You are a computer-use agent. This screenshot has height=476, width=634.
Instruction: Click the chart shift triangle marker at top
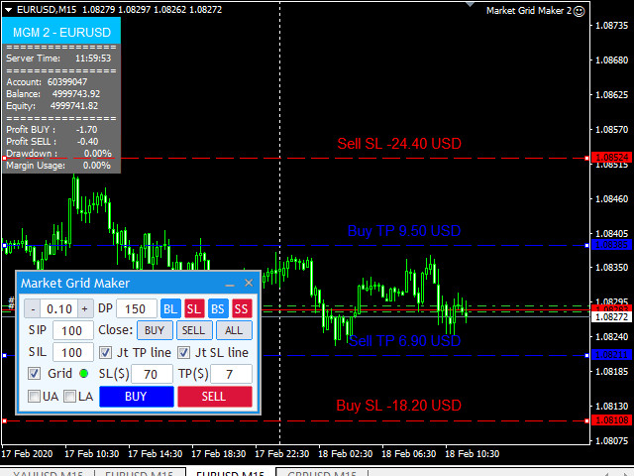pyautogui.click(x=470, y=4)
